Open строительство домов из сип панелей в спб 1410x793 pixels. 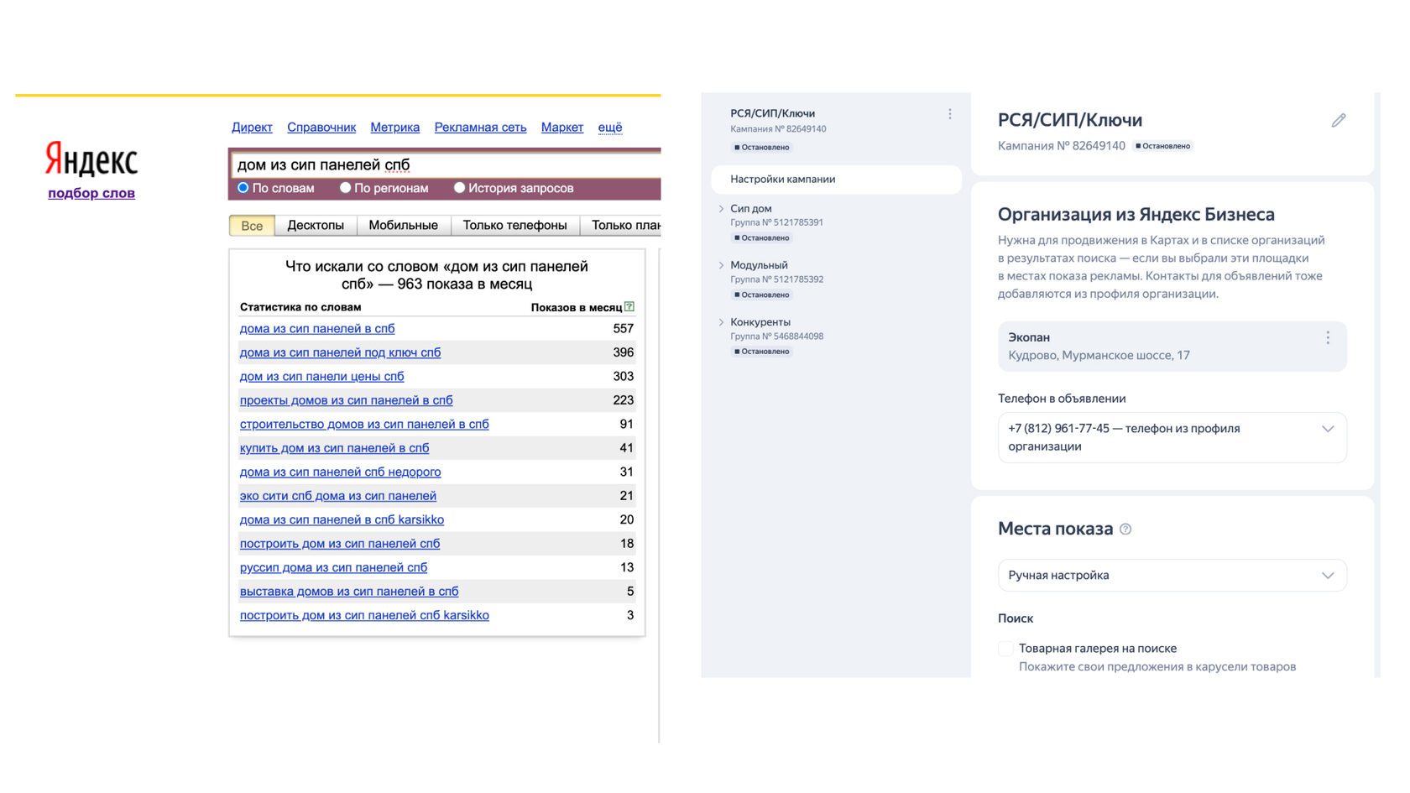(364, 425)
